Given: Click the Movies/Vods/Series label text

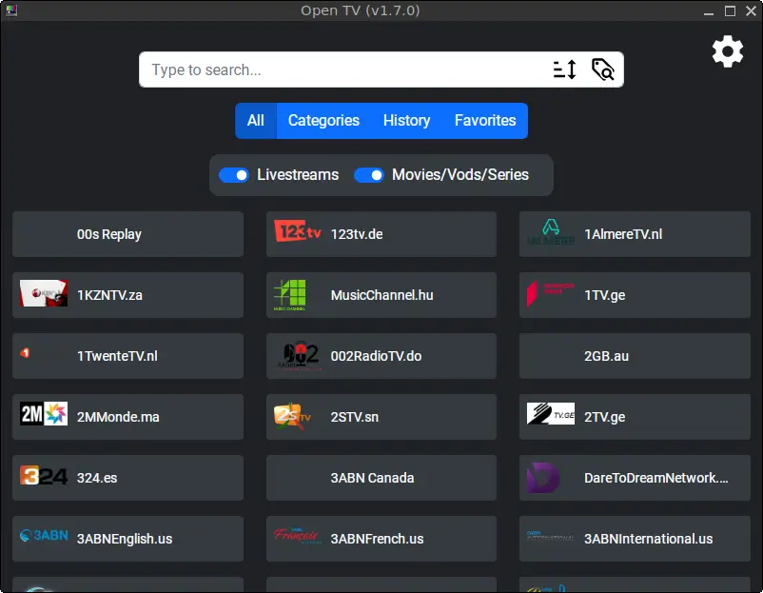Looking at the screenshot, I should coord(460,175).
